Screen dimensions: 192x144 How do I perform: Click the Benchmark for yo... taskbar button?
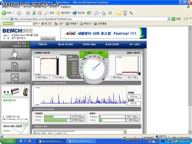pyautogui.click(x=51, y=141)
